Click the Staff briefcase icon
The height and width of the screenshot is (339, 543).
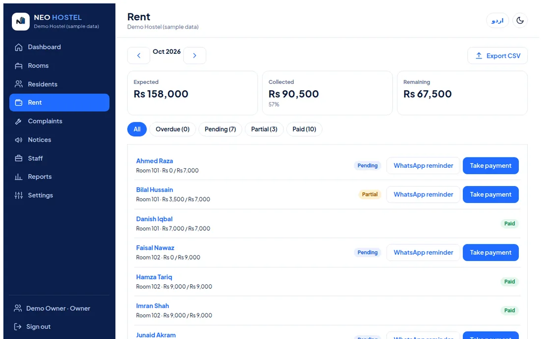[x=19, y=158]
